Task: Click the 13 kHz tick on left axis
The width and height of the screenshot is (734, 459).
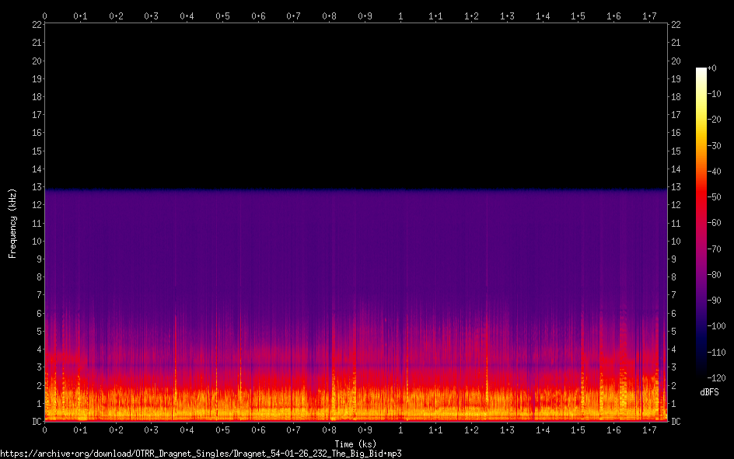Action: point(36,187)
